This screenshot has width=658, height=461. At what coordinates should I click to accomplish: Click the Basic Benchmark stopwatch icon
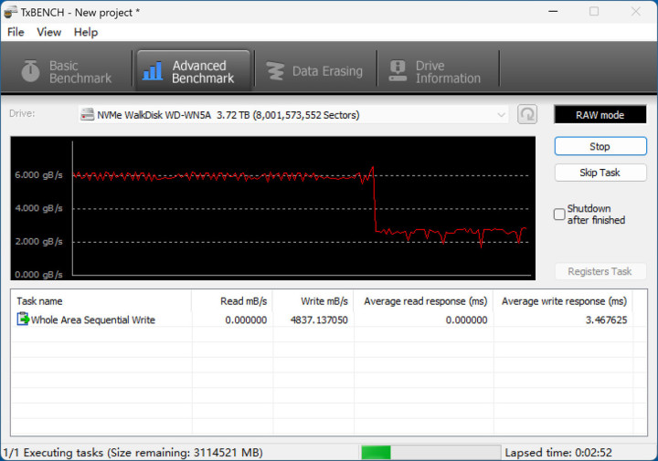30,71
